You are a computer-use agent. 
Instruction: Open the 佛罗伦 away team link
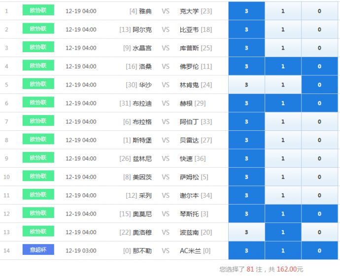pos(189,66)
